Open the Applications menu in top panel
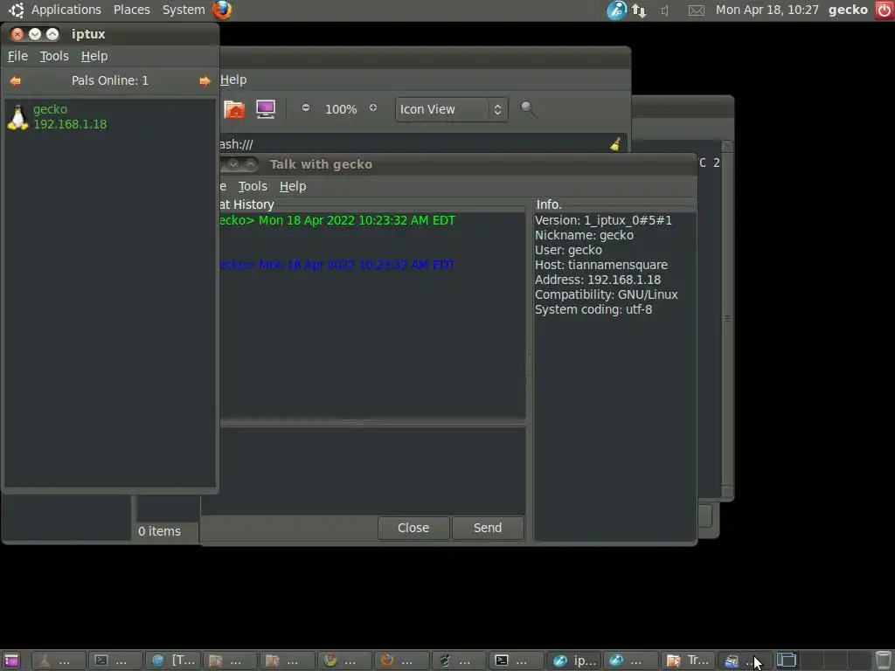Image resolution: width=895 pixels, height=671 pixels. click(x=66, y=10)
